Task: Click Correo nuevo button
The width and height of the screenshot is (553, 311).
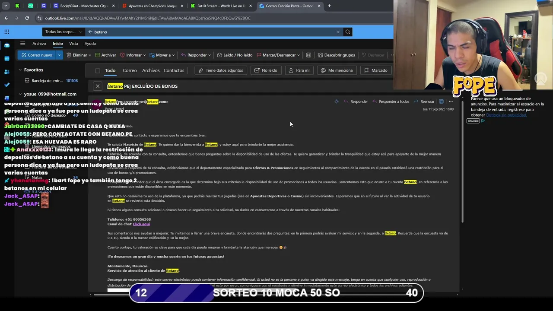Action: pyautogui.click(x=37, y=55)
